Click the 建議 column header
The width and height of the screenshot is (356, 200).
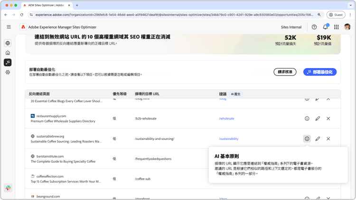pyautogui.click(x=223, y=94)
